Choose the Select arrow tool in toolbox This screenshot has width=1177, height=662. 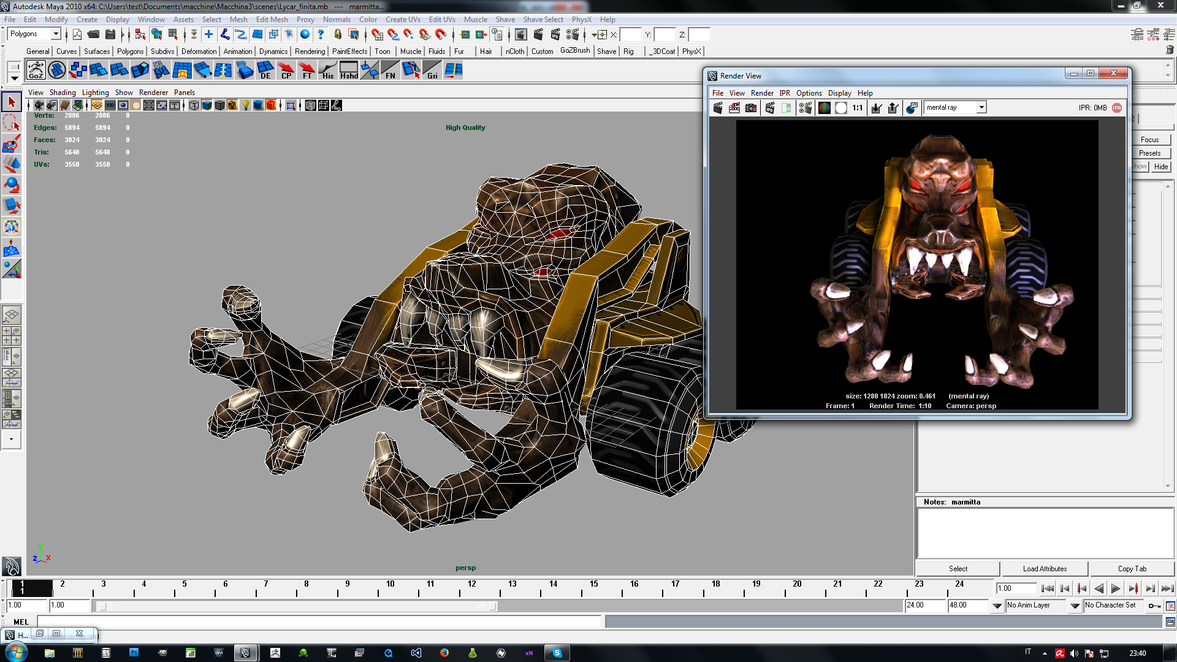[12, 102]
